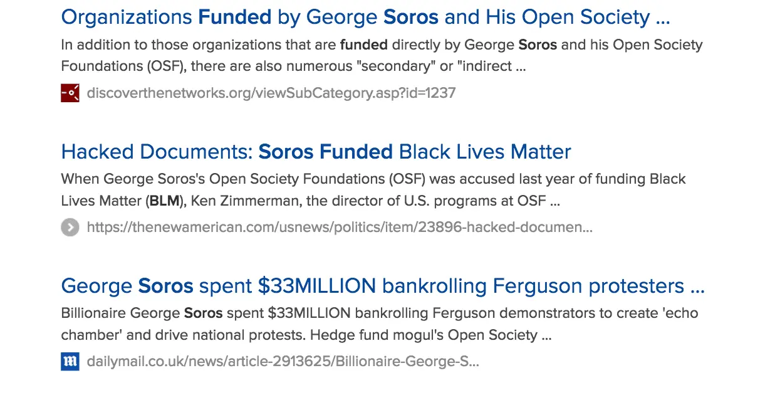The image size is (775, 405).
Task: Click the snippet starting "When George Soros's Open Society"
Action: [373, 190]
